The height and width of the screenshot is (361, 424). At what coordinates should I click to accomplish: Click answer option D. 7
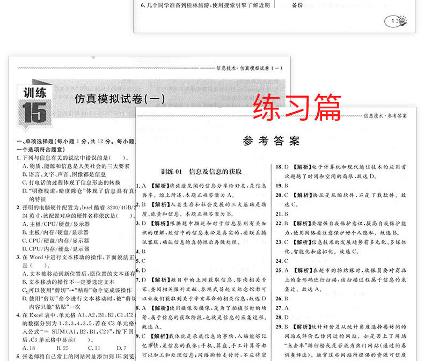[x=121, y=348]
